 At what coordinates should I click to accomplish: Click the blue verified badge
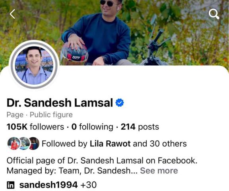(x=120, y=103)
